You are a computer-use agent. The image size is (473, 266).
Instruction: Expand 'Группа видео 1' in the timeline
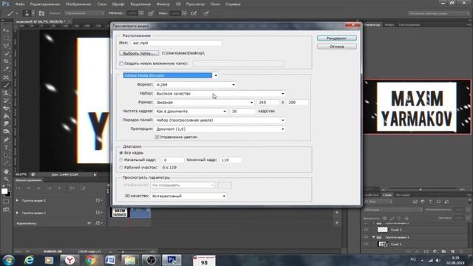[17, 213]
